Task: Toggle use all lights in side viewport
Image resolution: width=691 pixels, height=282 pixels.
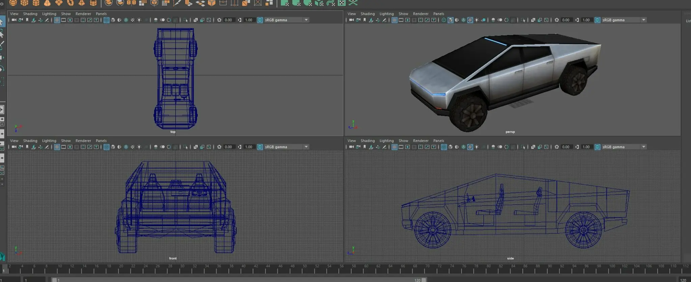Action: pos(476,147)
